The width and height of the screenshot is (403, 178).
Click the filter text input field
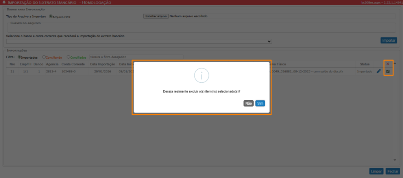tap(136, 57)
